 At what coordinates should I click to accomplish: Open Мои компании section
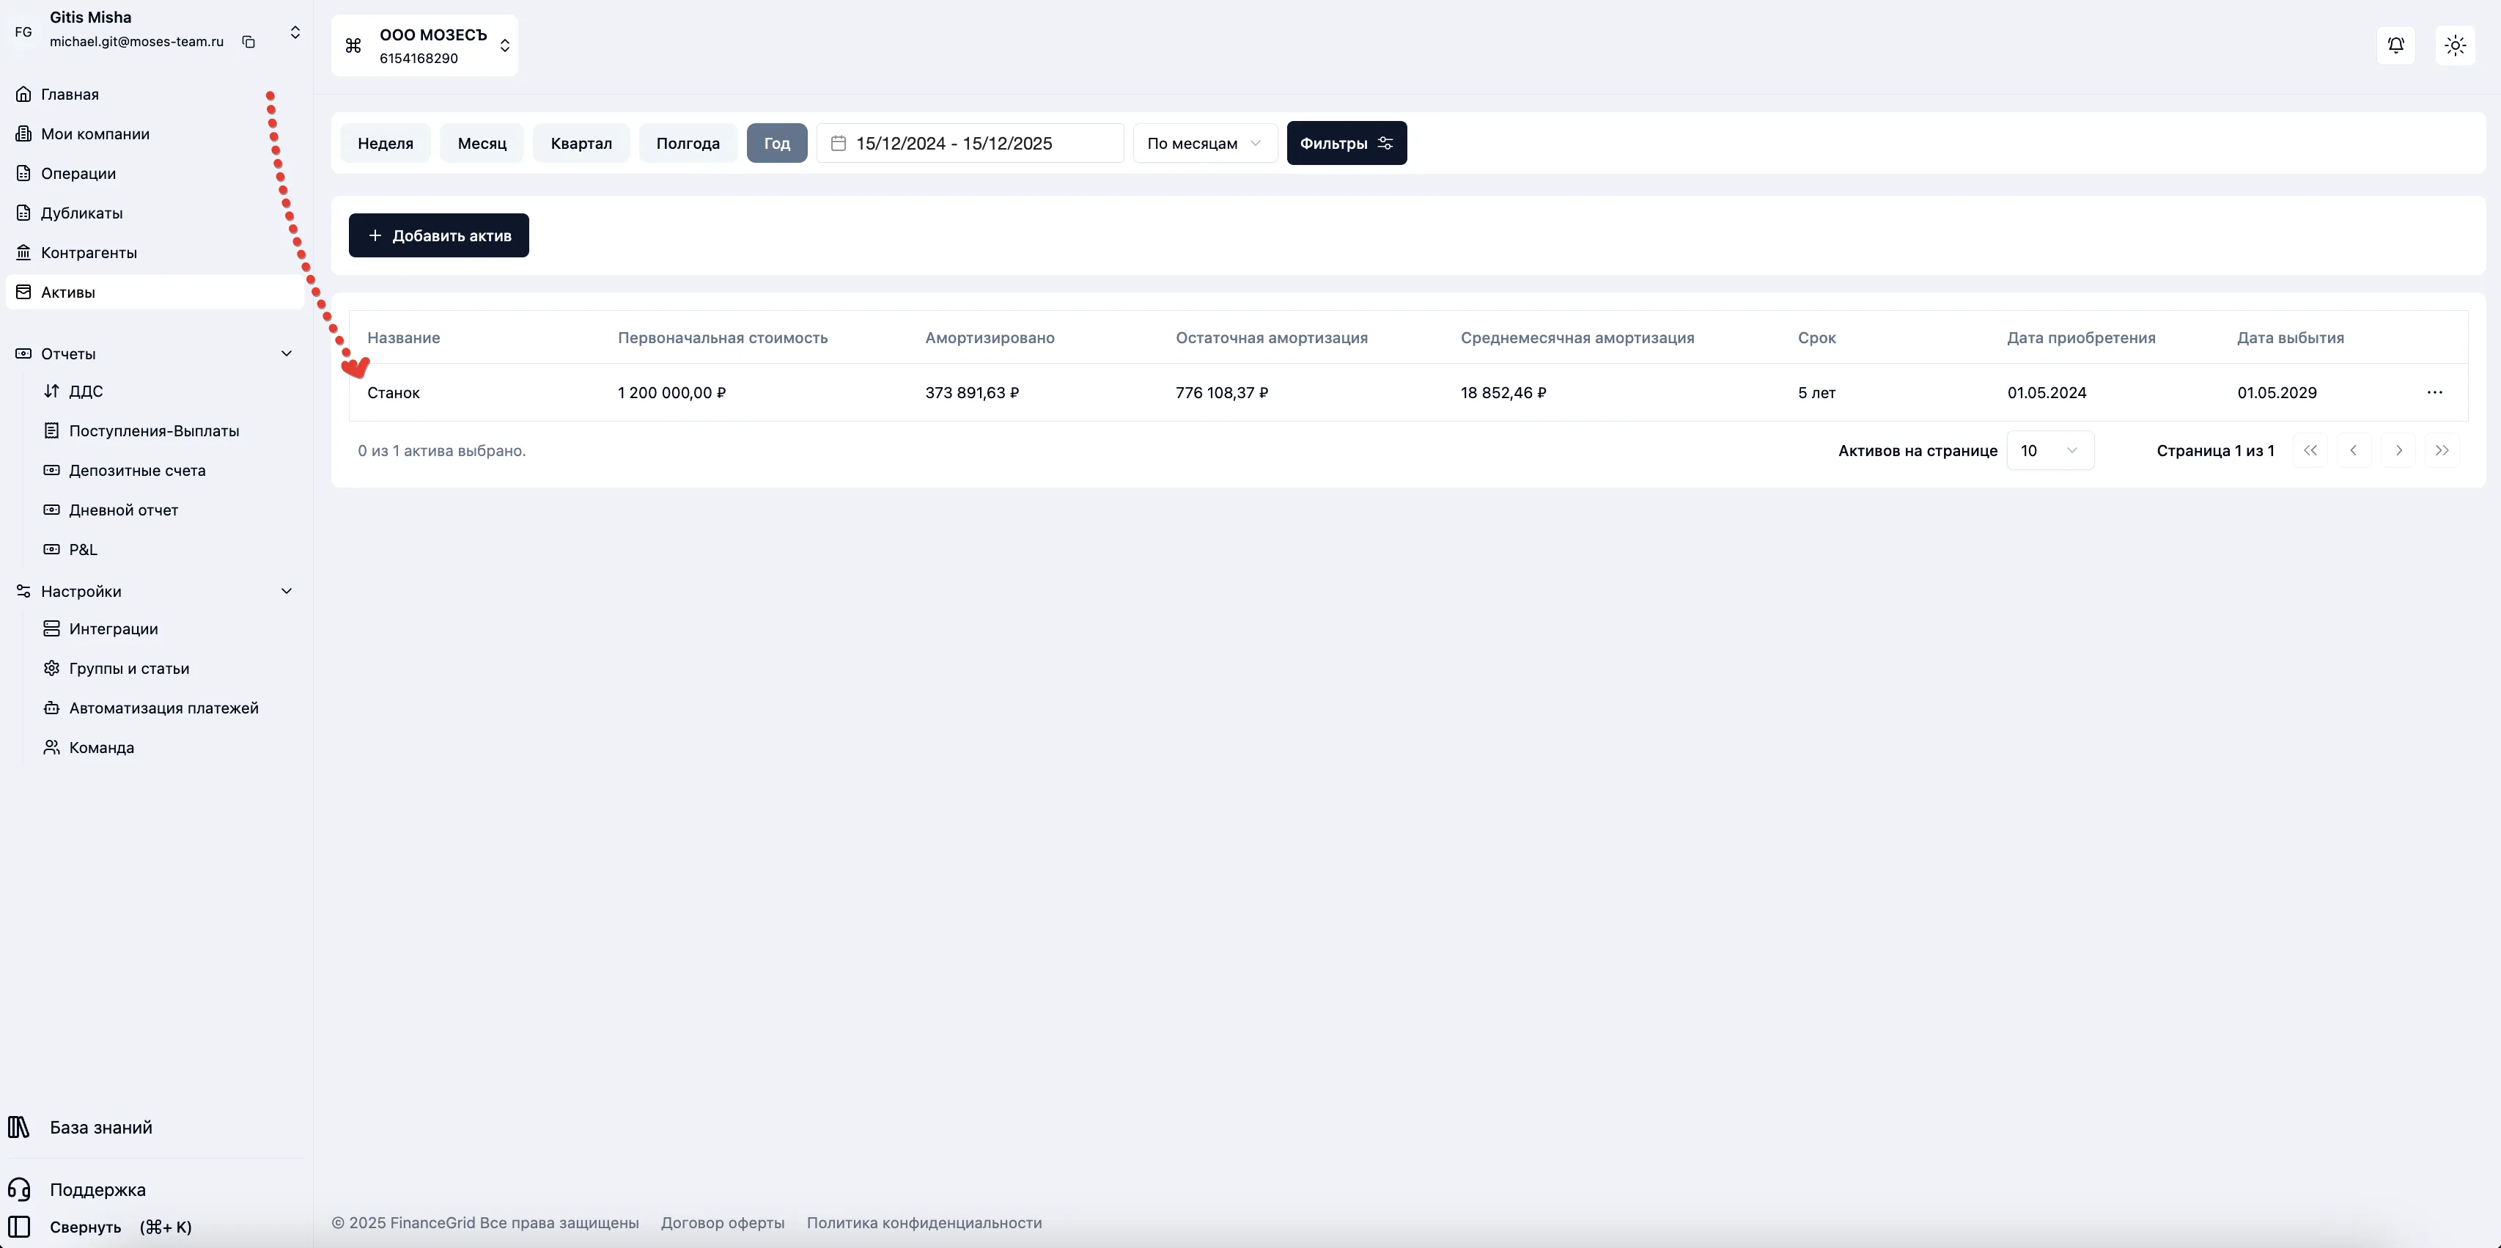[x=155, y=134]
